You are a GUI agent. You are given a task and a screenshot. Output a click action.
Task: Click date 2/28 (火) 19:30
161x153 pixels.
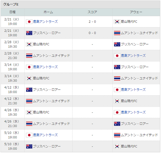(12, 44)
